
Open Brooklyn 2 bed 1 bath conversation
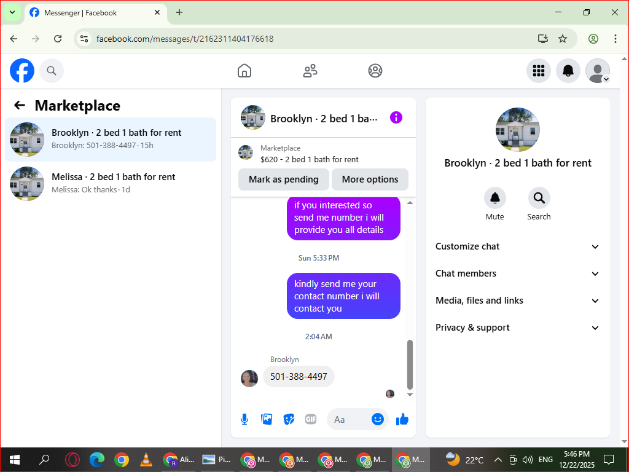click(111, 140)
